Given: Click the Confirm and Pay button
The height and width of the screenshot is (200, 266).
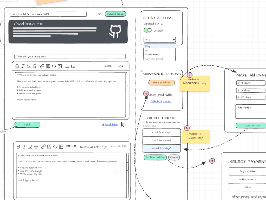Looking at the screenshot, I should (x=155, y=157).
